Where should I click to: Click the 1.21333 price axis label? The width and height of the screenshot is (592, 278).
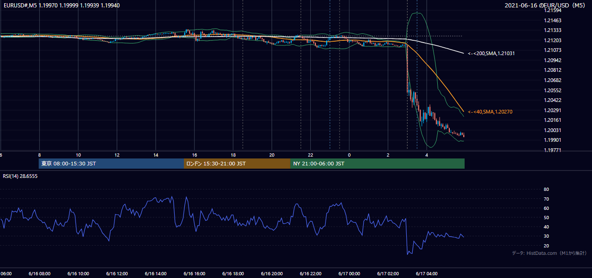(x=552, y=30)
